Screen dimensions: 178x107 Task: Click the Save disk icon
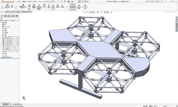point(69,1)
